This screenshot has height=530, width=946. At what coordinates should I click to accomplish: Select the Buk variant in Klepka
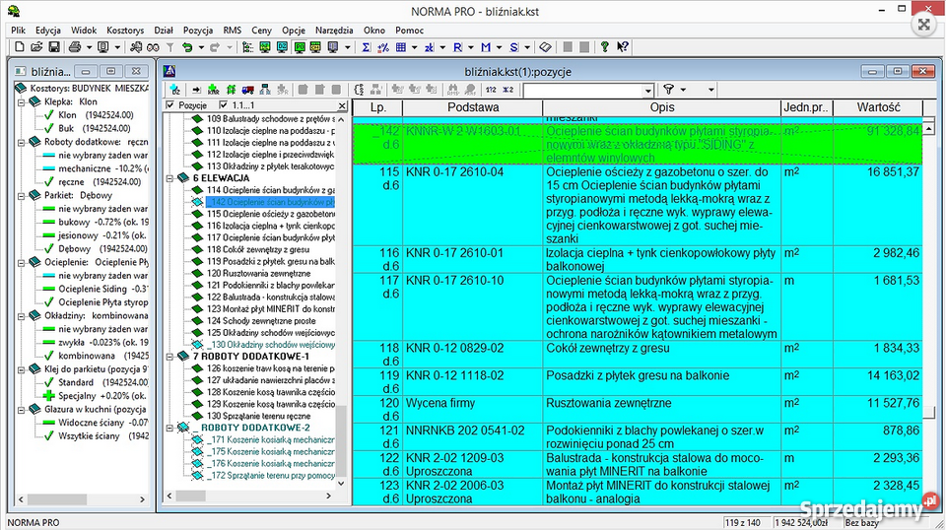click(66, 128)
